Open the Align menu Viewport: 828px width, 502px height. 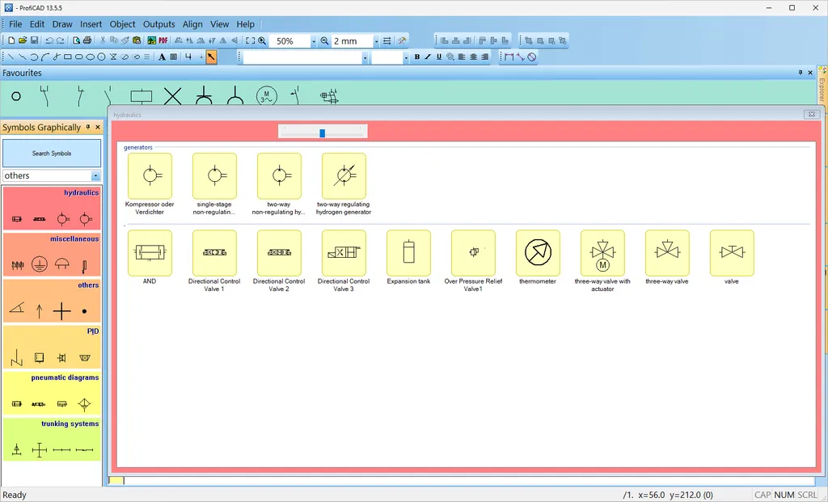click(192, 24)
